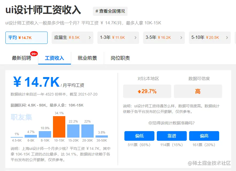Image resolution: width=236 pixels, height=171 pixels.
Task: Click chevron arrow on 应届生 card
Action: (x=90, y=38)
